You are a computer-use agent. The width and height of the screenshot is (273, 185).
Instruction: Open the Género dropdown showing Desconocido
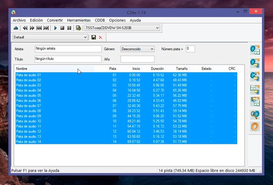point(137,49)
